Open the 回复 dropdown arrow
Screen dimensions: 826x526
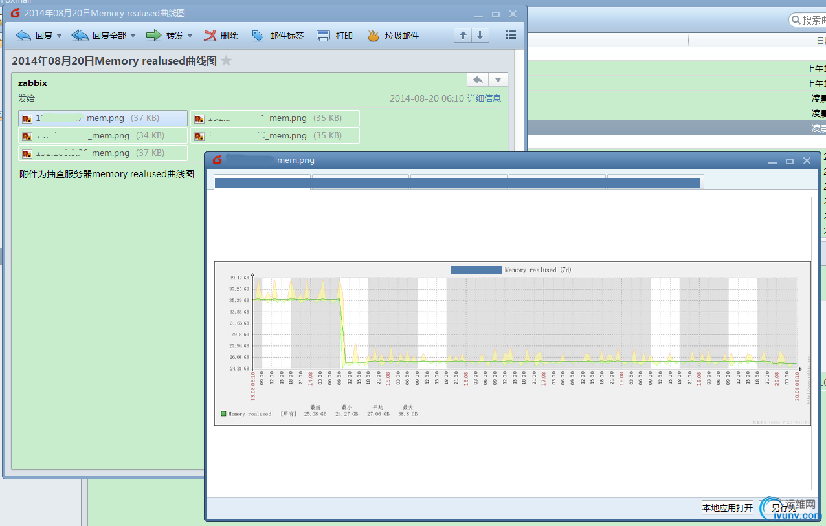pos(60,36)
